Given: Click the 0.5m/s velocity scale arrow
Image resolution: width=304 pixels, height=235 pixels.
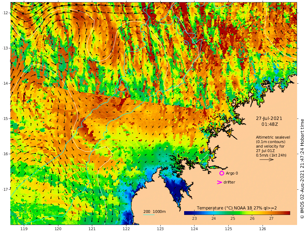Looking at the screenshot, I should coord(266,160).
